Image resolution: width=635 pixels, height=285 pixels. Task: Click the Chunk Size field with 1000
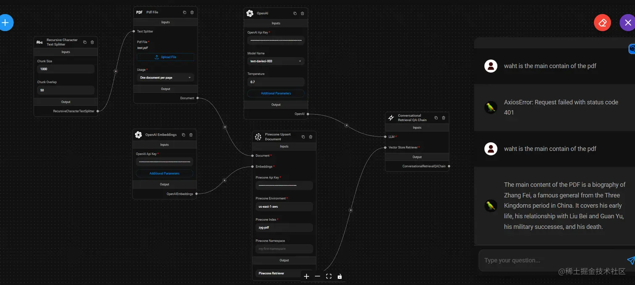pyautogui.click(x=66, y=69)
